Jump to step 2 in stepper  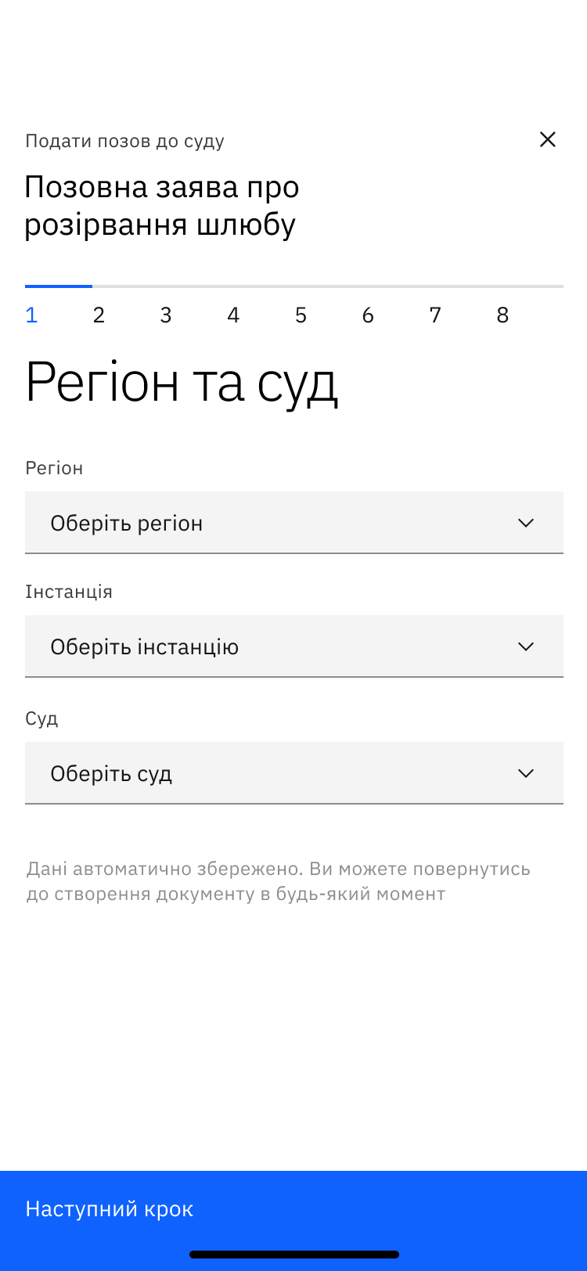tap(99, 315)
